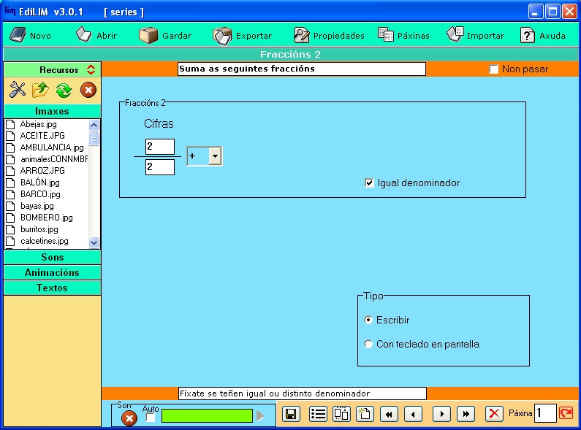Screen dimensions: 581x430
Task: Open the operator dropdown showing plus sign
Action: tap(214, 156)
